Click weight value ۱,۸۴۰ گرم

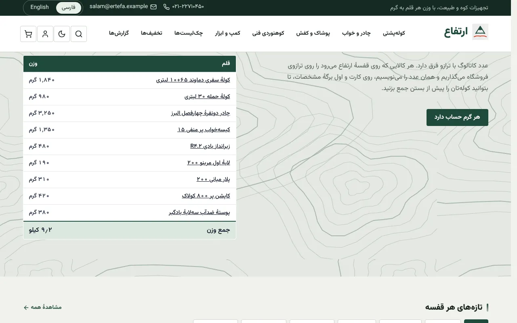[42, 80]
